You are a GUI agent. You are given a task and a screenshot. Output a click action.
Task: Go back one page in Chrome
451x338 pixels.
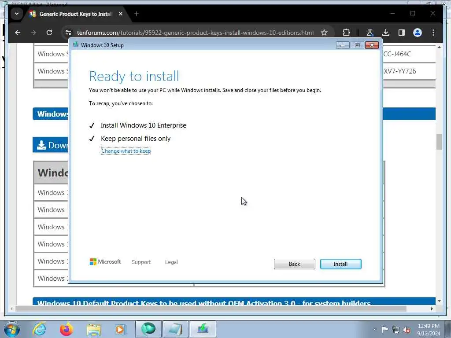[18, 33]
